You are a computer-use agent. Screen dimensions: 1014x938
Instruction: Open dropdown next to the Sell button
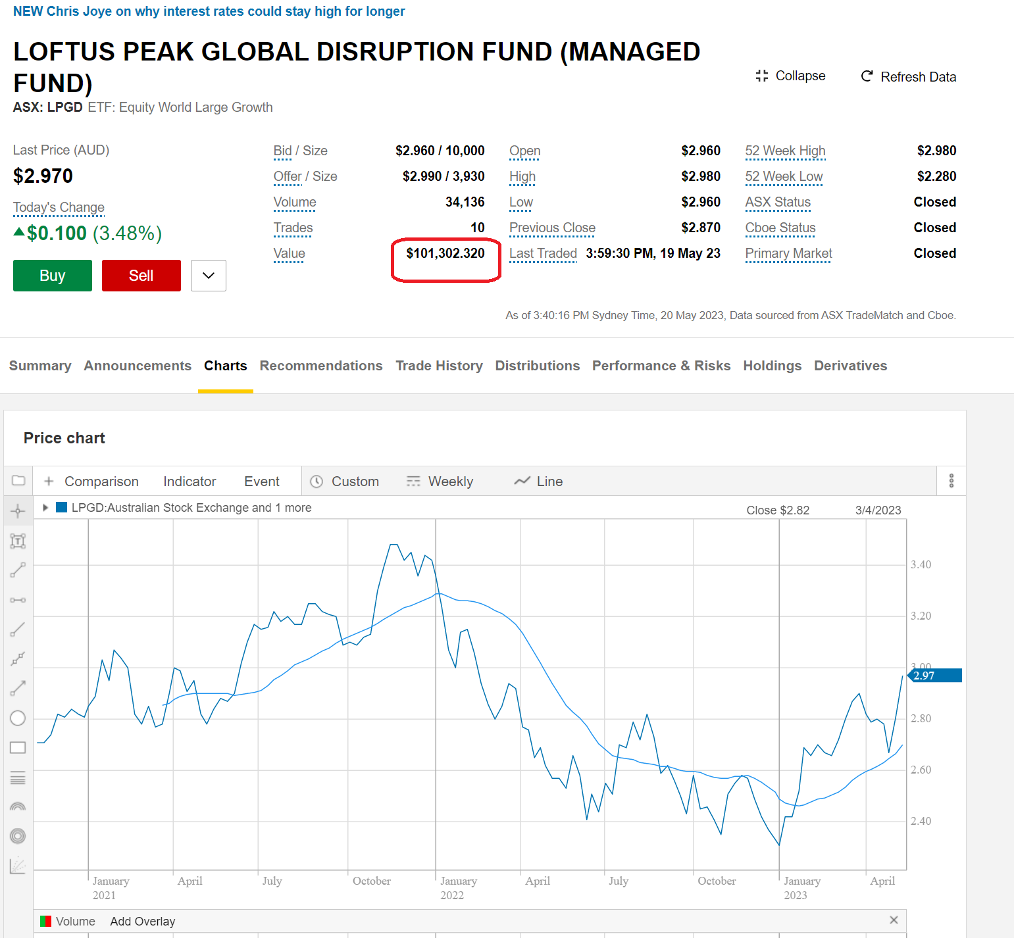pos(209,276)
